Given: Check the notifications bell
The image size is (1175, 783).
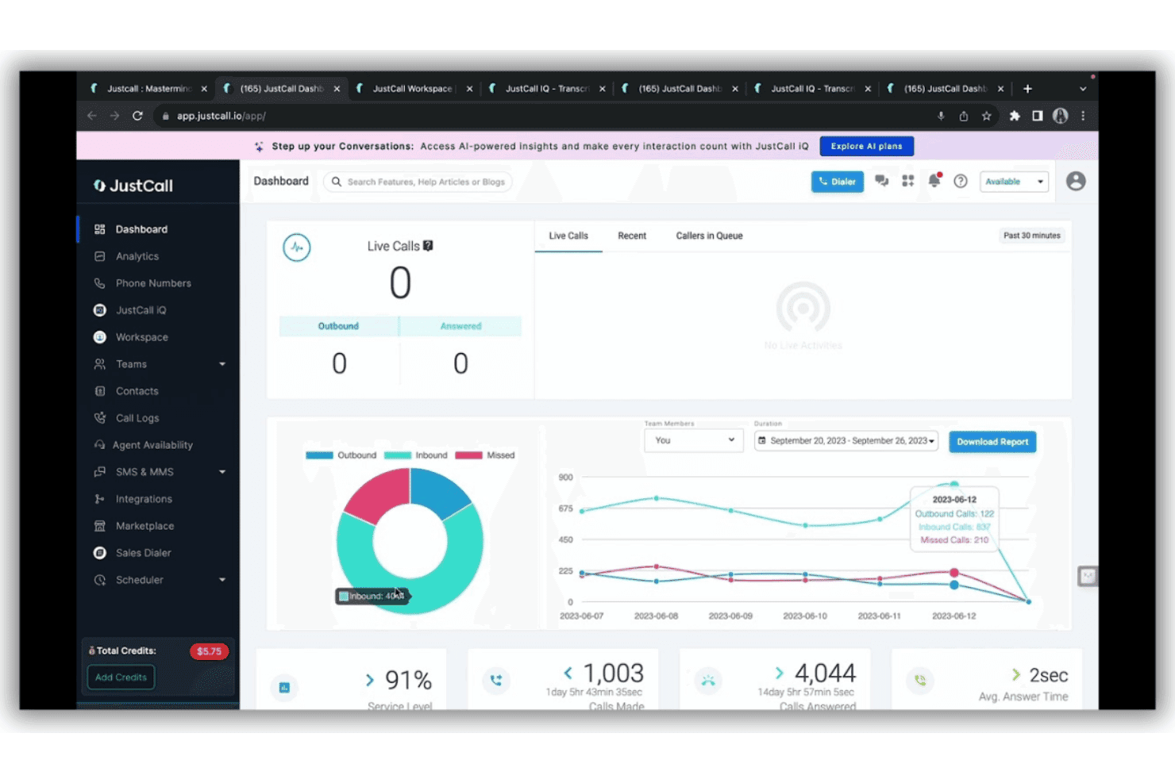Looking at the screenshot, I should point(934,181).
